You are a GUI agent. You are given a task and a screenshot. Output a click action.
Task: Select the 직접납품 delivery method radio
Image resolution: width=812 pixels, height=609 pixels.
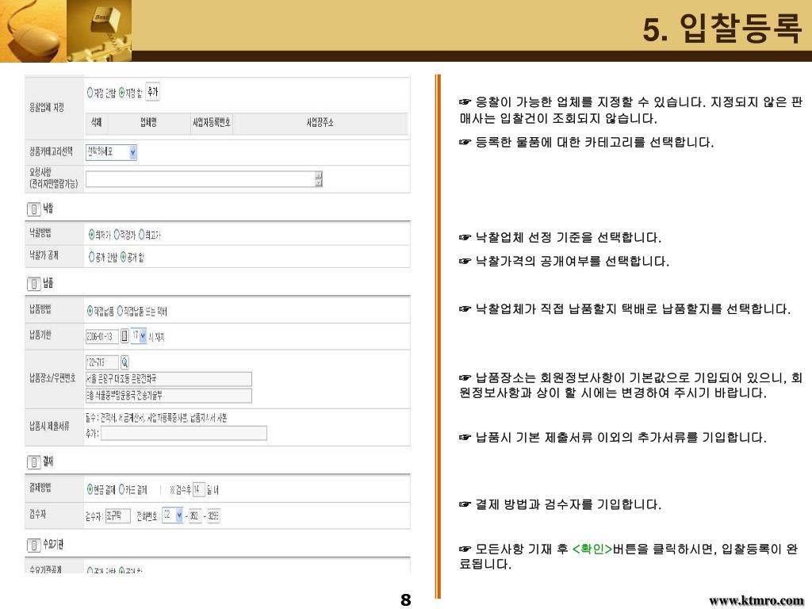point(90,311)
